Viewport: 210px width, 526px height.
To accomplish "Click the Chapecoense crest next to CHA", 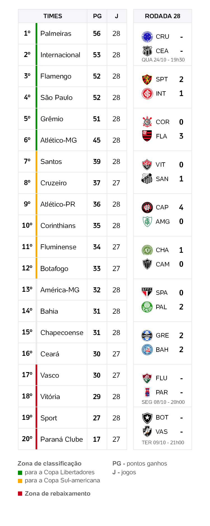I will tap(147, 250).
